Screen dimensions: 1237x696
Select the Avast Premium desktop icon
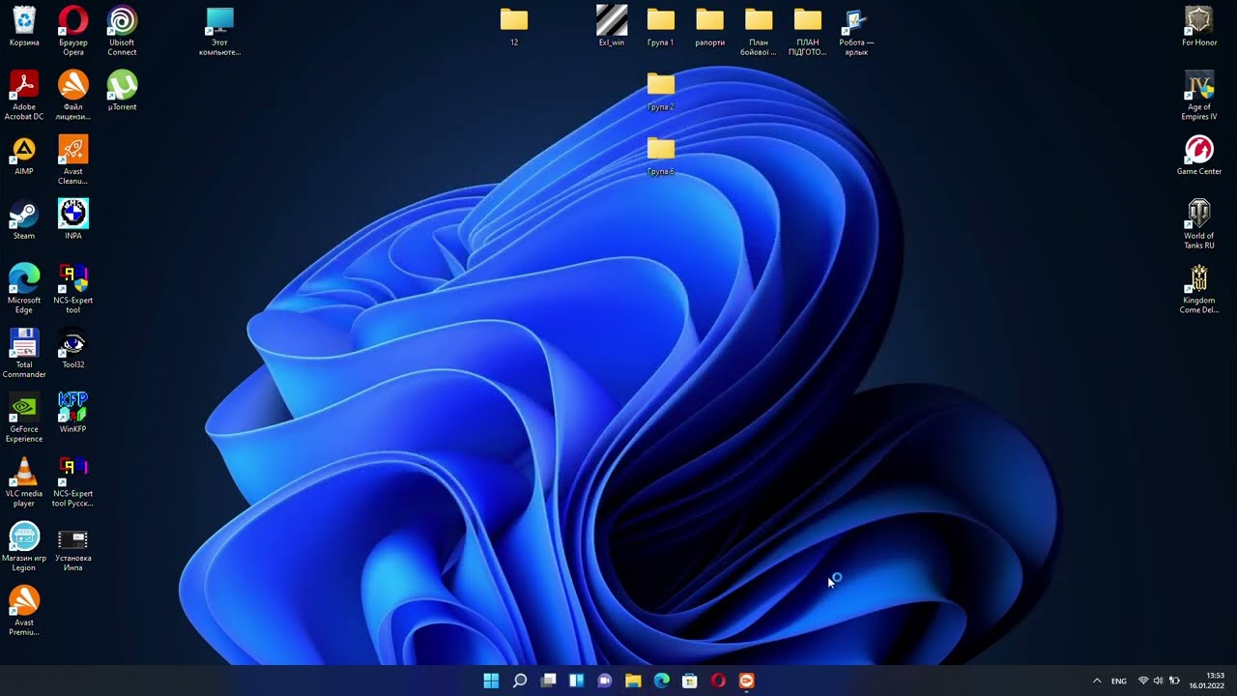coord(24,611)
